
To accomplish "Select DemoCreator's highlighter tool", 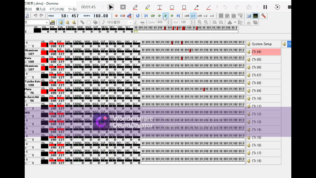I will pos(147,7).
